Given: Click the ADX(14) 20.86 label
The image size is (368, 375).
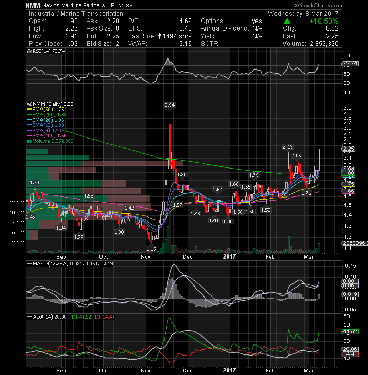Looking at the screenshot, I should (x=49, y=317).
